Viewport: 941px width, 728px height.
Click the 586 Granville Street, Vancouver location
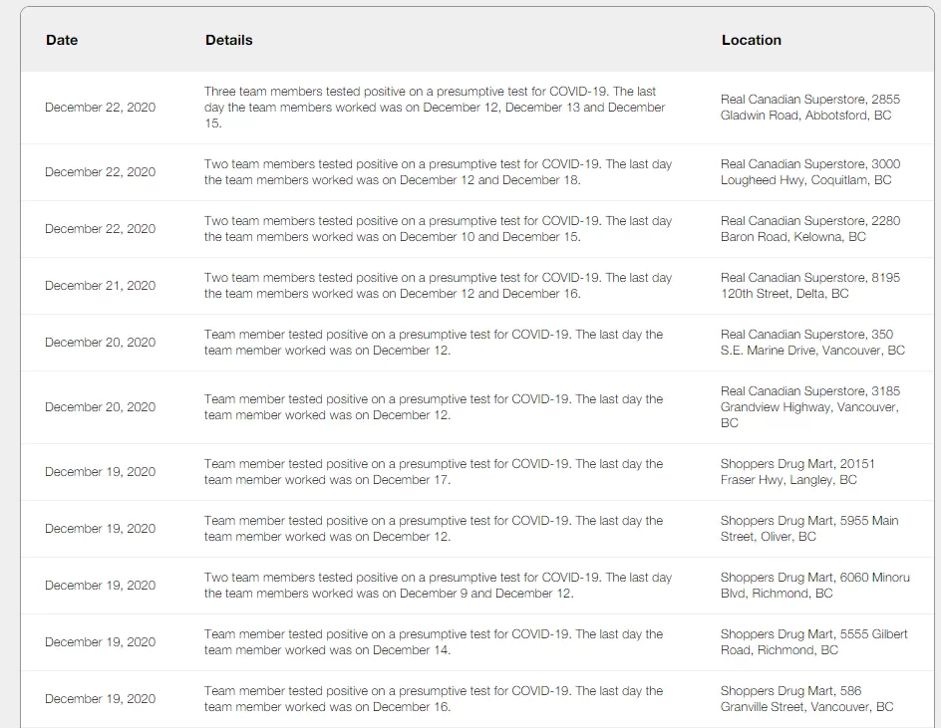pos(807,698)
